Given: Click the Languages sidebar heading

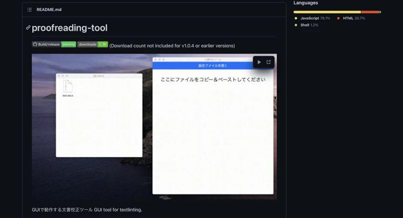Looking at the screenshot, I should [306, 3].
